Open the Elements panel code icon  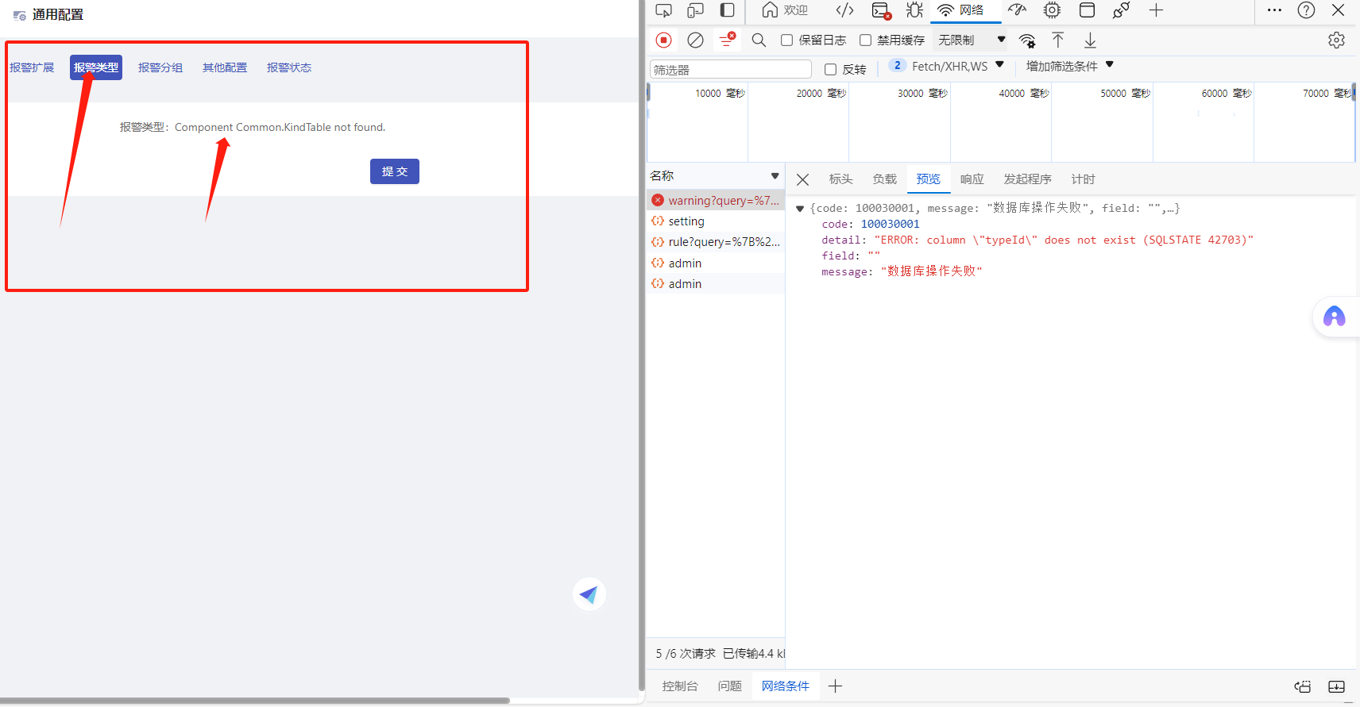click(845, 10)
